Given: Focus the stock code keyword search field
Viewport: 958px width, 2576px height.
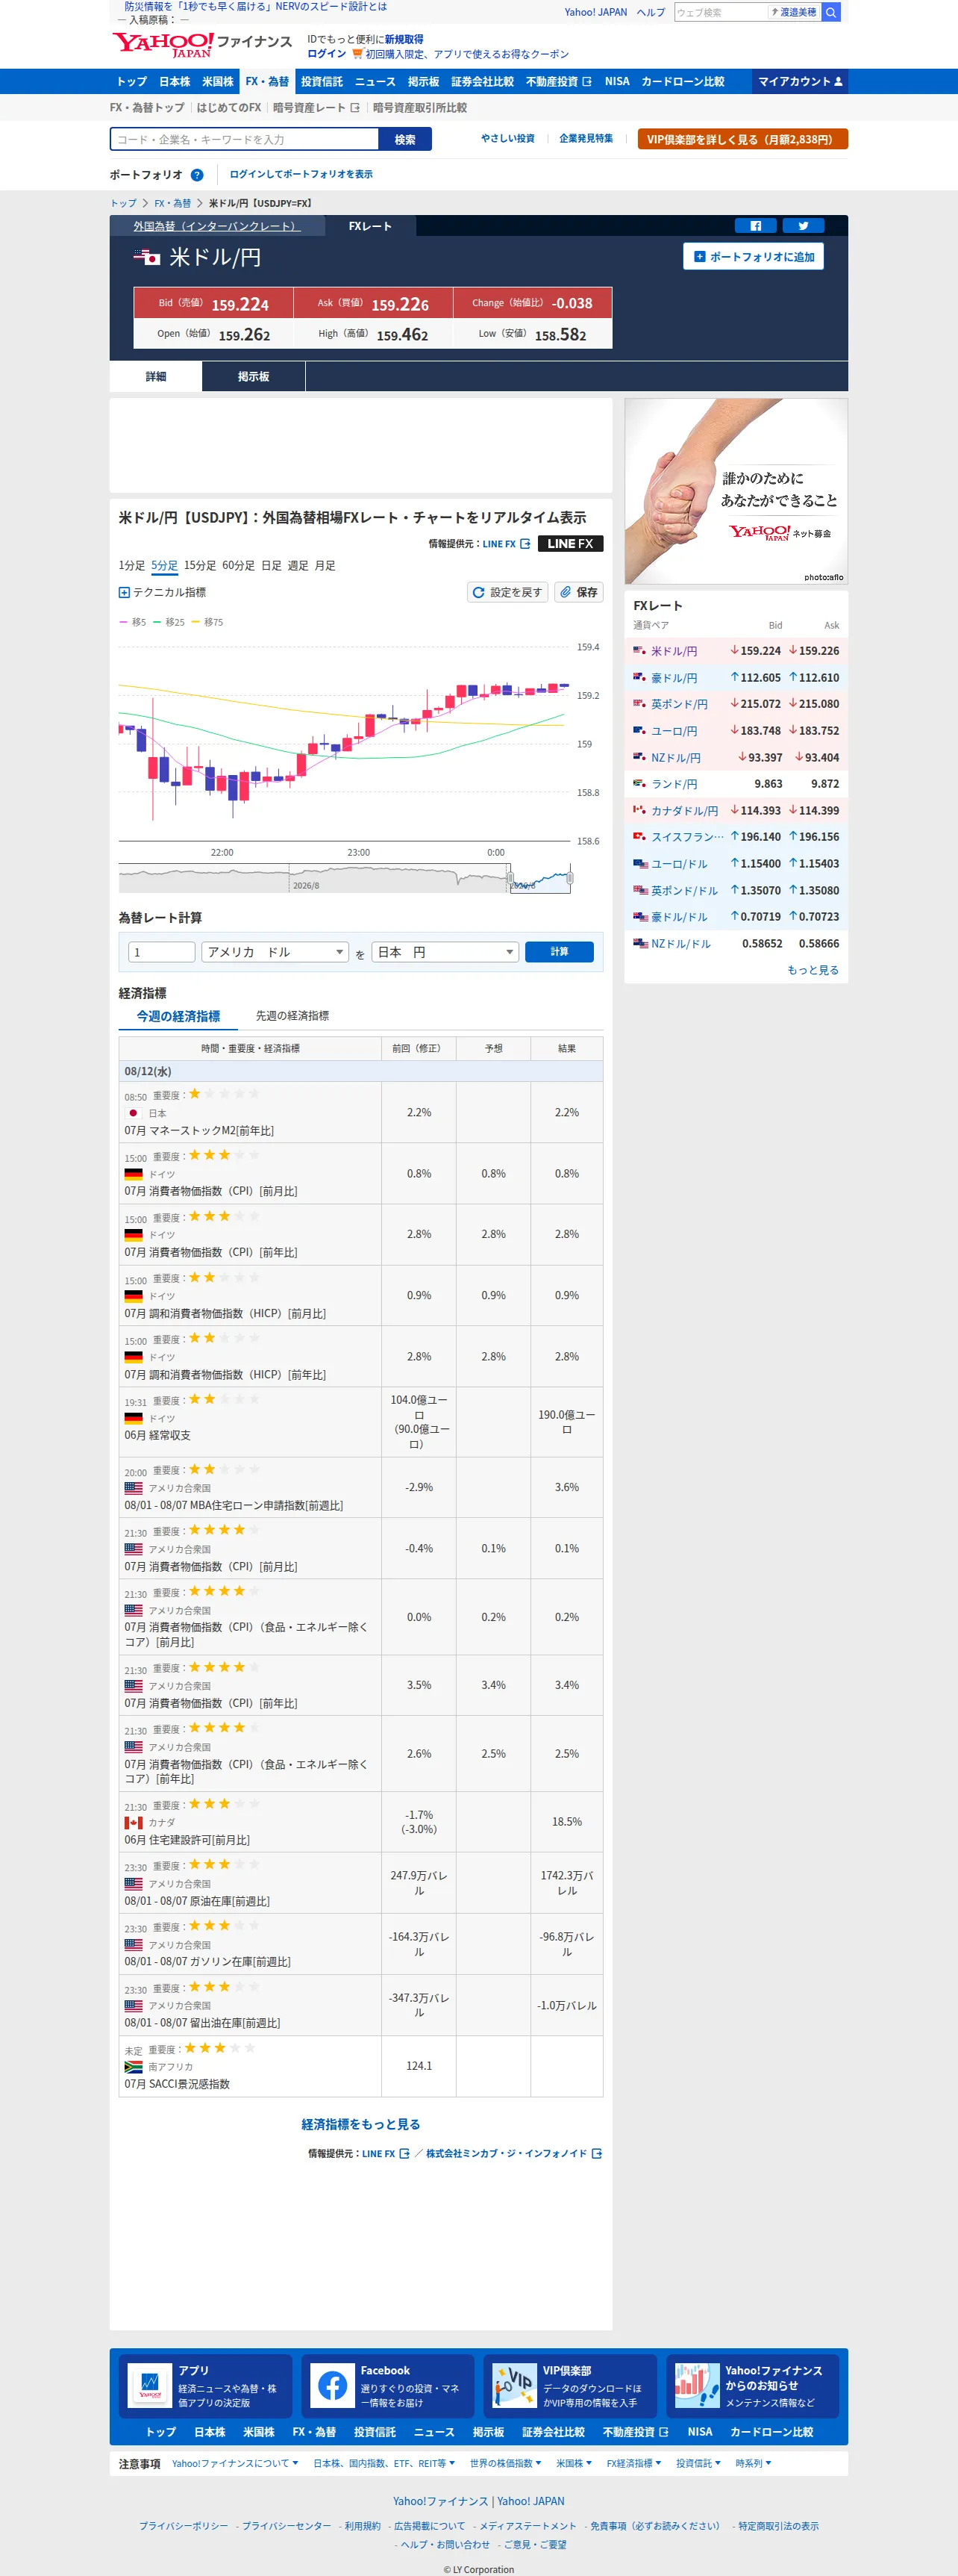Looking at the screenshot, I should (x=245, y=140).
